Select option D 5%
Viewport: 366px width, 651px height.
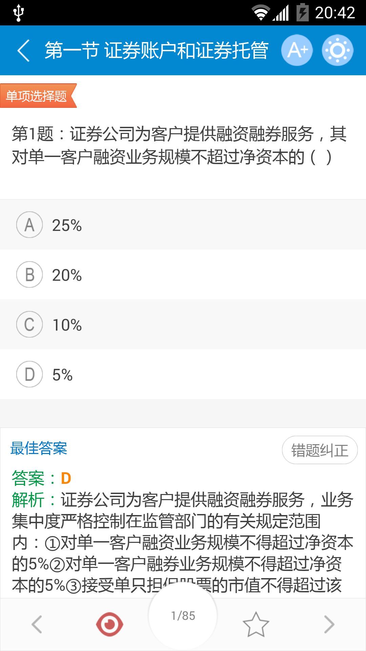pos(183,374)
